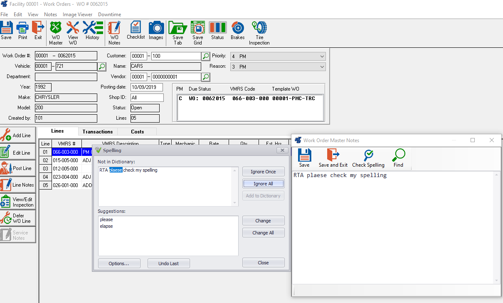Image resolution: width=503 pixels, height=303 pixels.
Task: Open the Downtime menu
Action: 109,15
